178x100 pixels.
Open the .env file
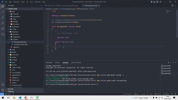tap(25, 70)
